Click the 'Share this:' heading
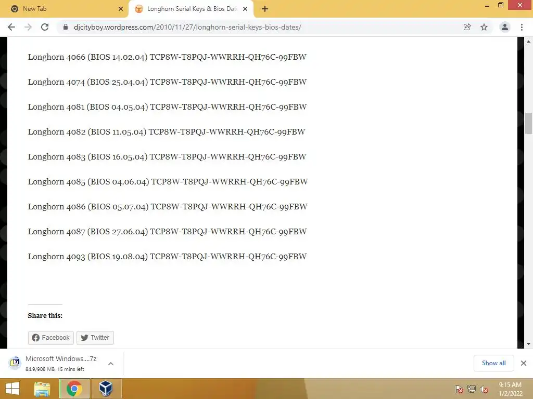 coord(45,315)
